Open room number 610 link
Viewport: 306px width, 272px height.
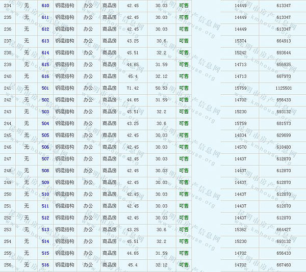(x=45, y=6)
